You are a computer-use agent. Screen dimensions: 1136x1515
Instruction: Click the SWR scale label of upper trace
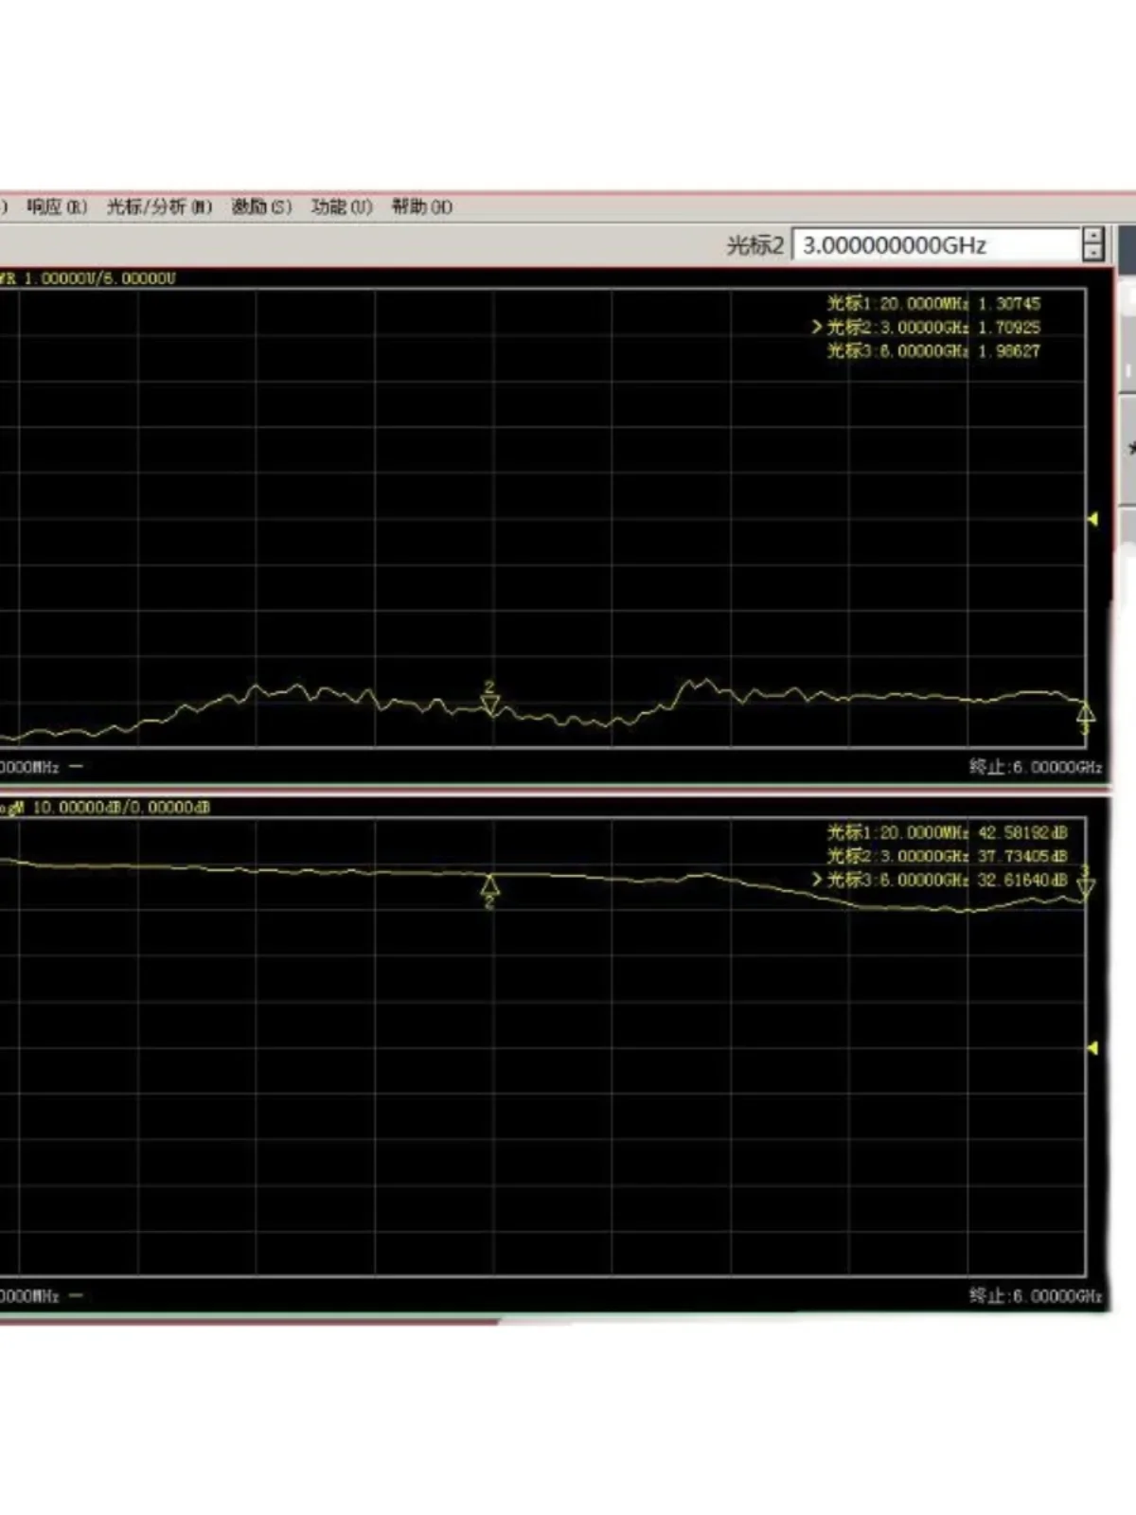coord(88,278)
